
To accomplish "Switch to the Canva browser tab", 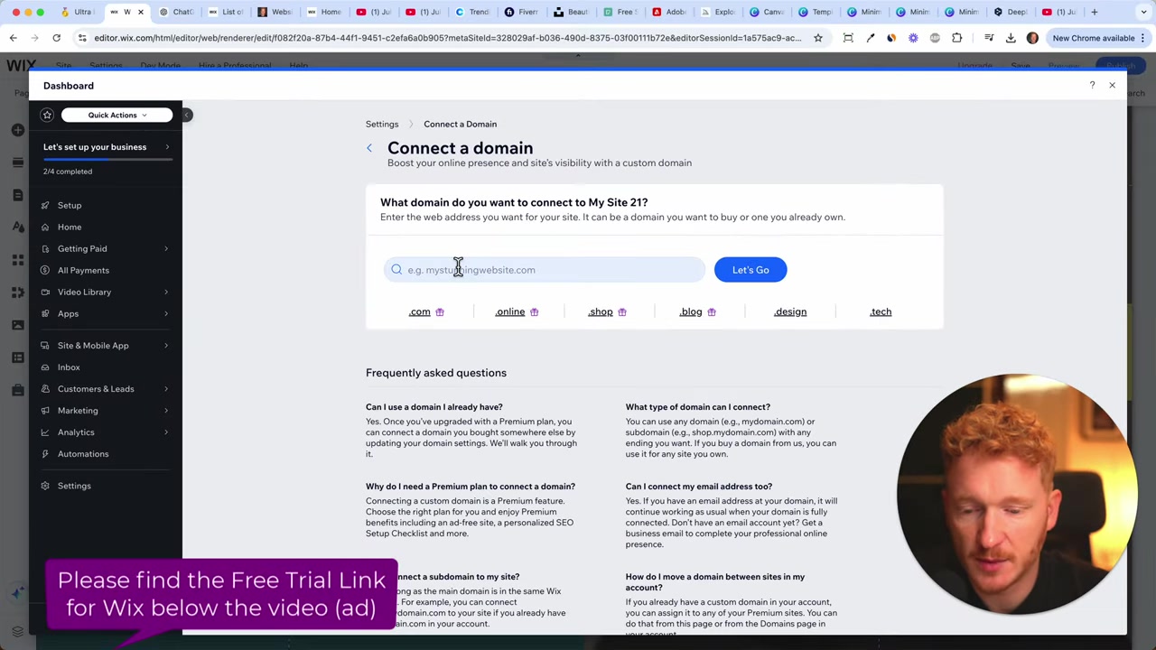I will pos(767,12).
